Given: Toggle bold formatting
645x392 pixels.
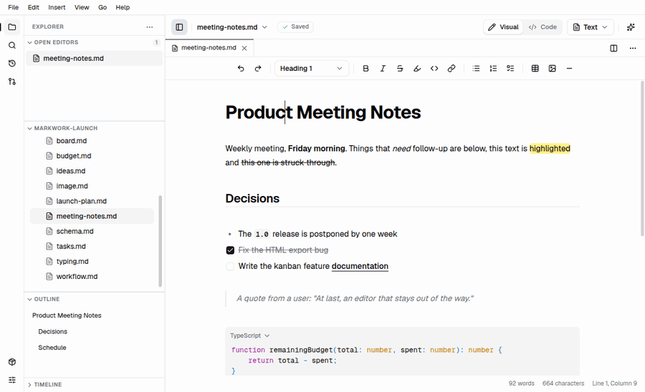Looking at the screenshot, I should [365, 69].
